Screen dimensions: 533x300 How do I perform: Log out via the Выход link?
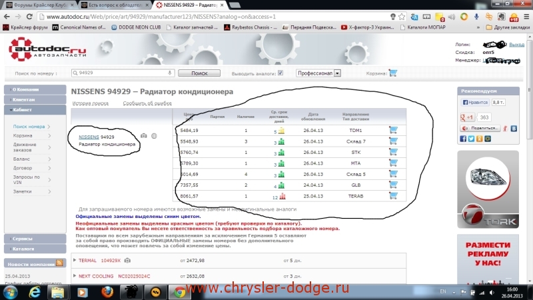coord(517,45)
